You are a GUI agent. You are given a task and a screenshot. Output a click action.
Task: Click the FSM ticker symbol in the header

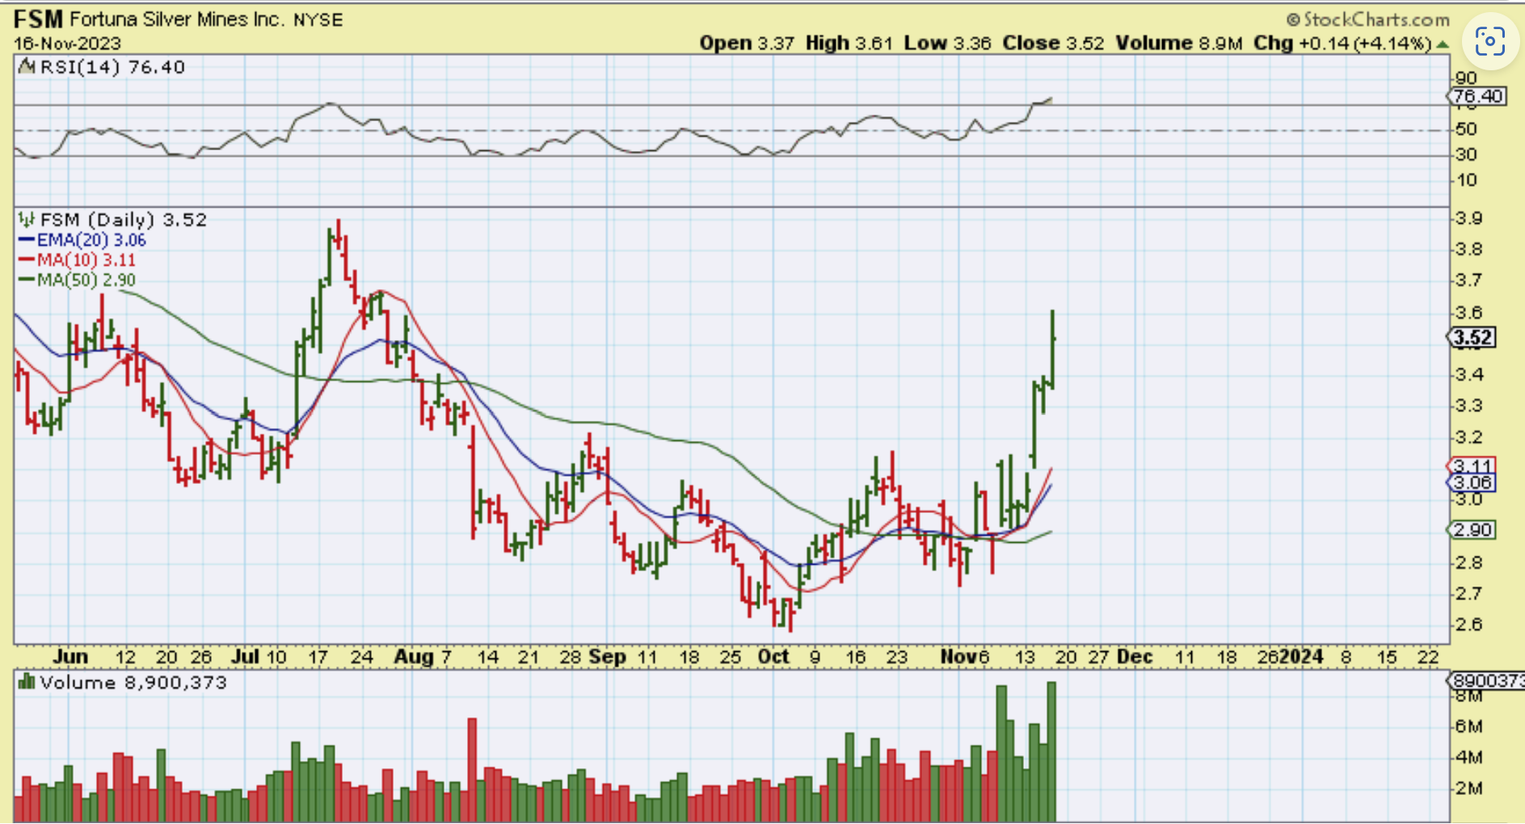[x=38, y=19]
